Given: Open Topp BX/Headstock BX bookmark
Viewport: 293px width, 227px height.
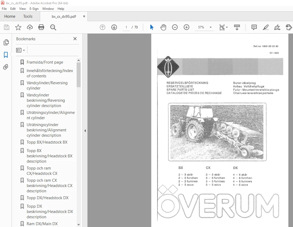Looking at the screenshot, I should point(47,142).
